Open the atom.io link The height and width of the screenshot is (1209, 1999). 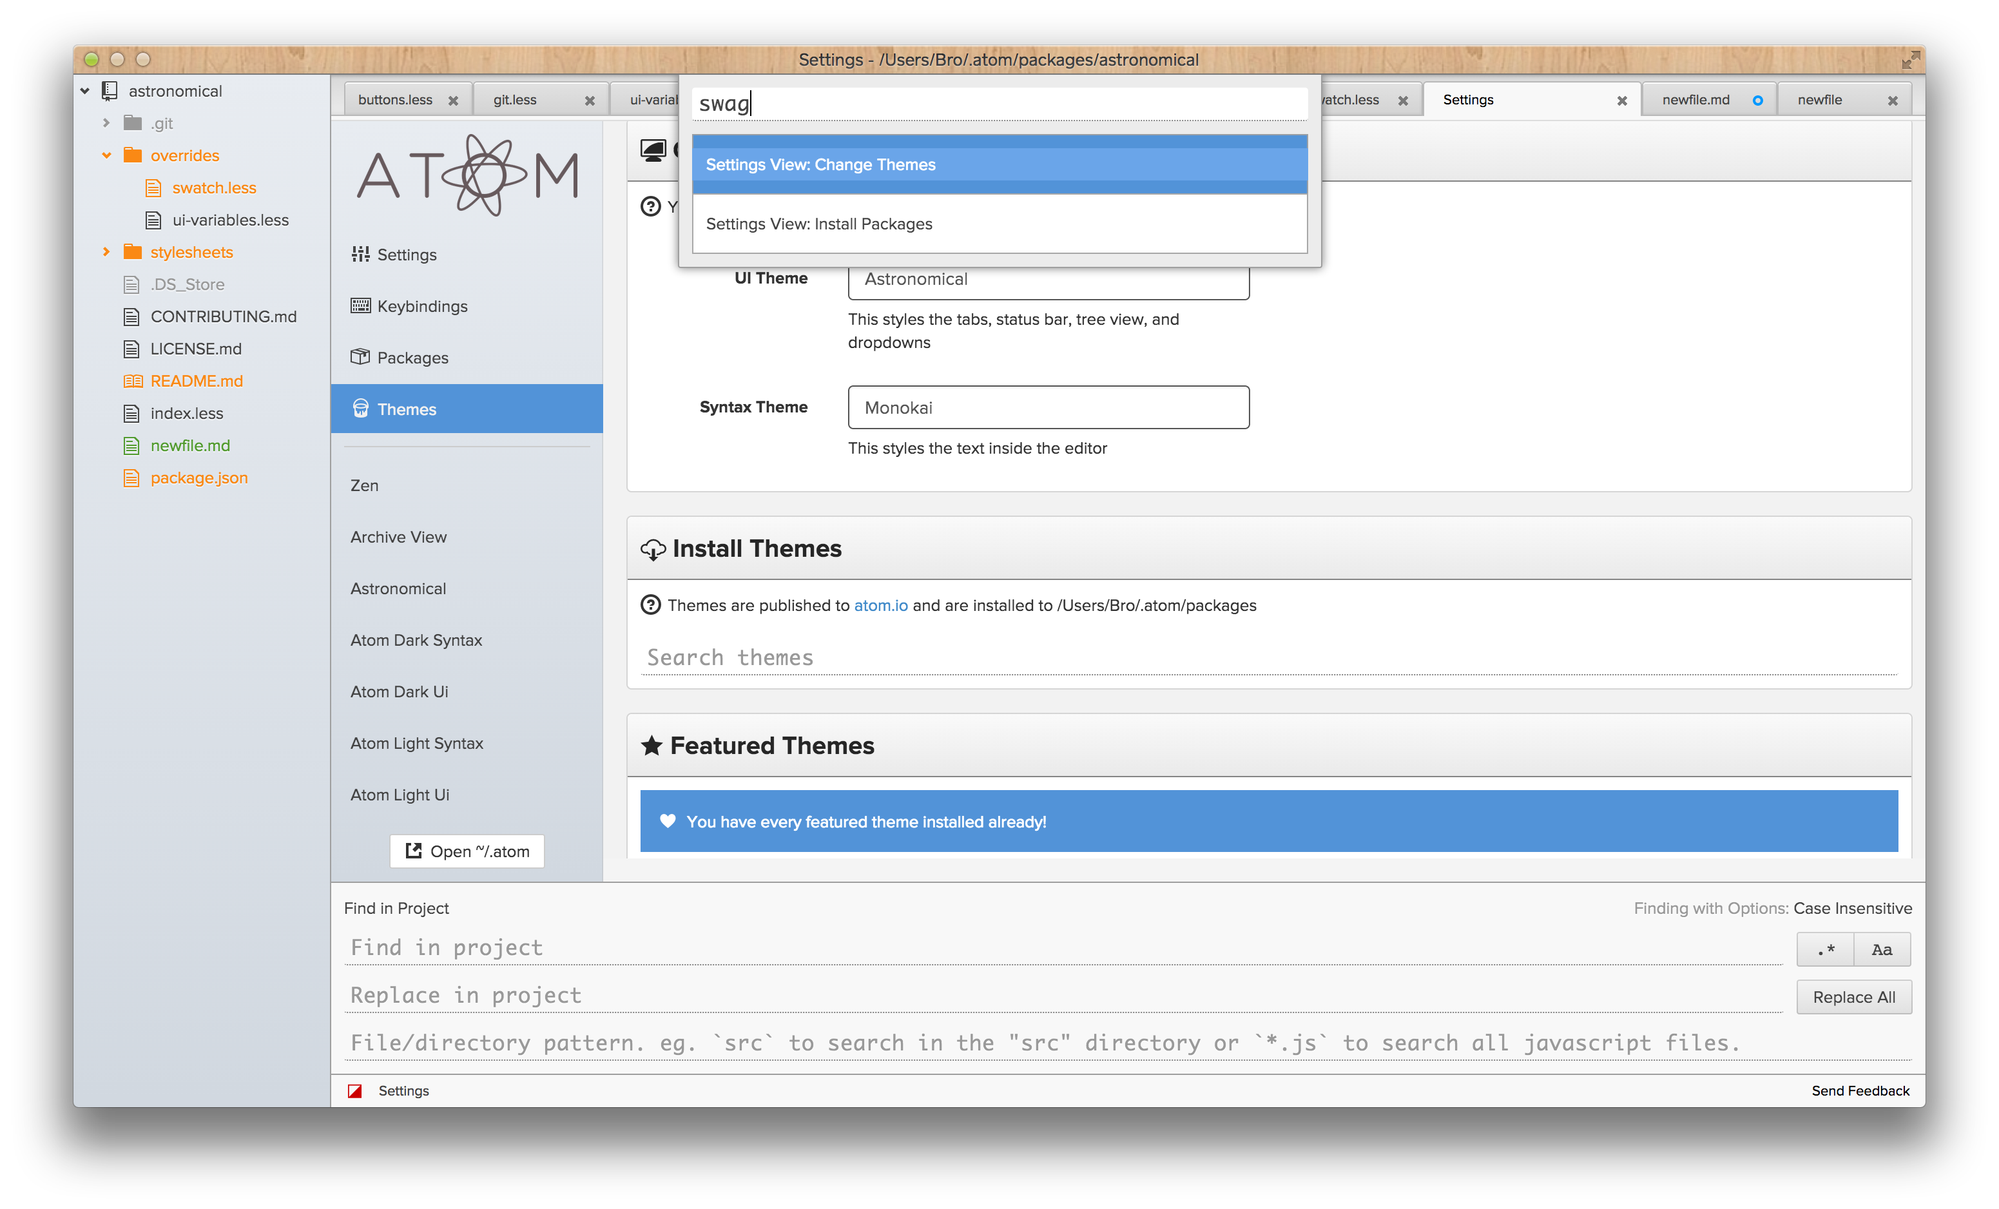880,605
